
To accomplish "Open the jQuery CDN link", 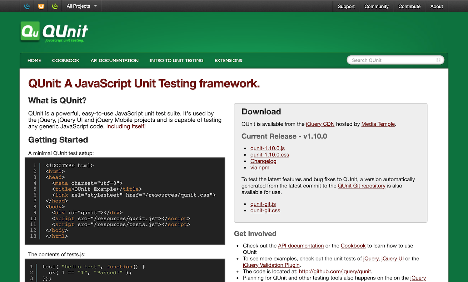I will tap(320, 124).
